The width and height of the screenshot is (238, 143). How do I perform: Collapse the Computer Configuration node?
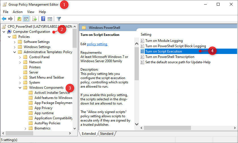point(4,32)
